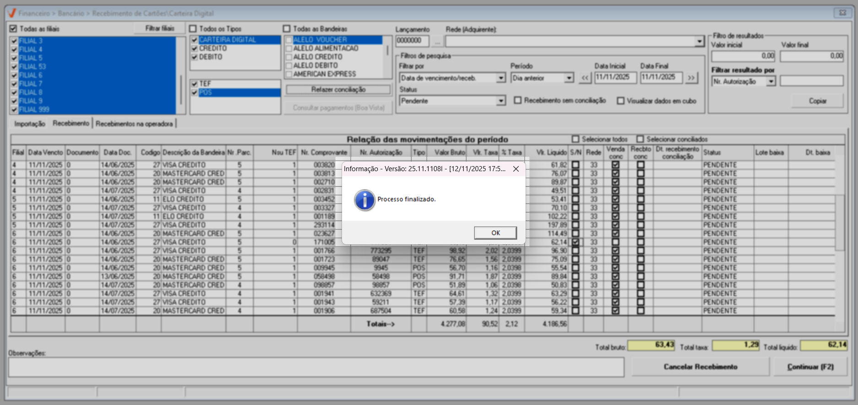Screen dimensions: 858x405
Task: Click the ellipsis button beside Lançamento field
Action: pos(437,41)
